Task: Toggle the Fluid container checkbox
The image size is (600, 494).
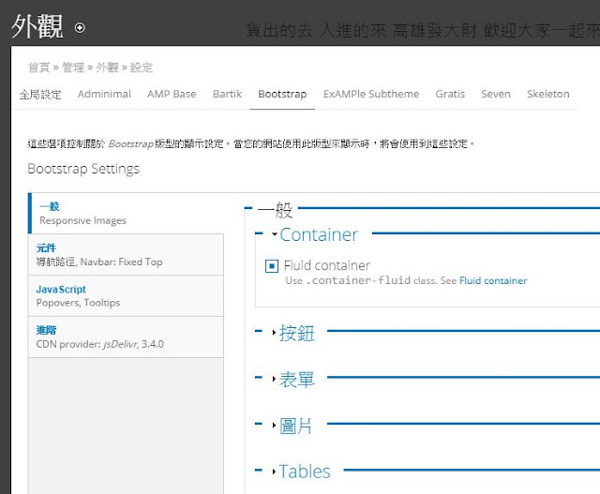Action: [272, 265]
